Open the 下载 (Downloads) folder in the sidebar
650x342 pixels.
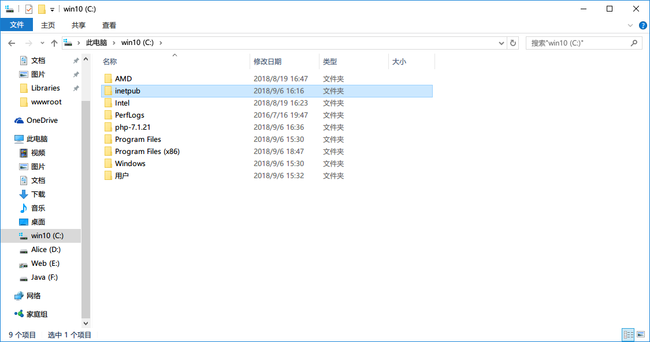(39, 194)
